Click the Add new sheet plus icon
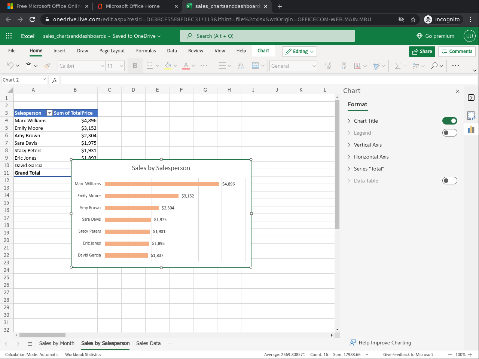This screenshot has width=479, height=359. coord(170,344)
